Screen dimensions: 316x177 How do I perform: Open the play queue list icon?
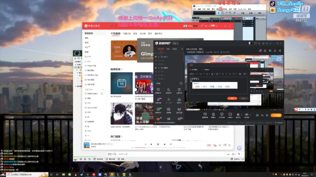[229, 145]
